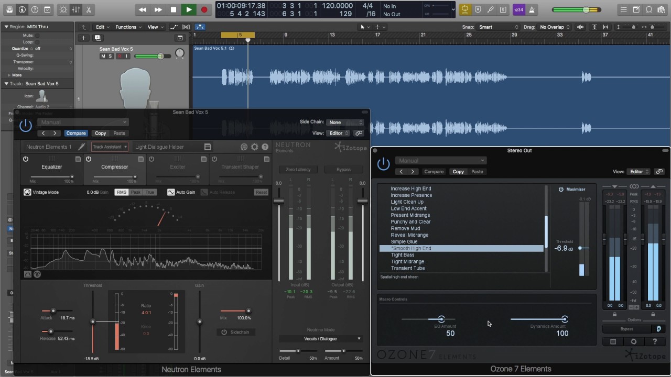Open the Track Assistant dropdown in Neutron
The height and width of the screenshot is (377, 671).
click(x=110, y=147)
